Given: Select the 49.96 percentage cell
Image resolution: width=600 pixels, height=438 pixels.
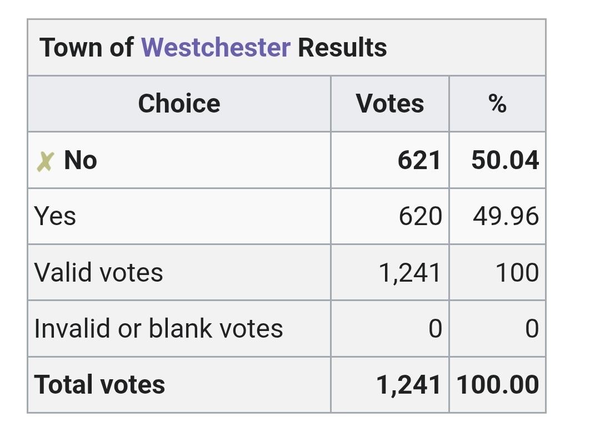Looking at the screenshot, I should click(506, 217).
